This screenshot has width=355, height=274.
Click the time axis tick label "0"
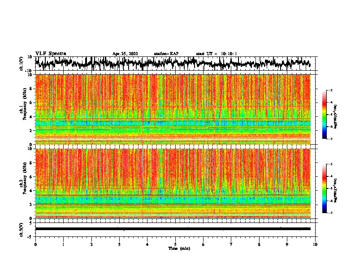coord(35,244)
